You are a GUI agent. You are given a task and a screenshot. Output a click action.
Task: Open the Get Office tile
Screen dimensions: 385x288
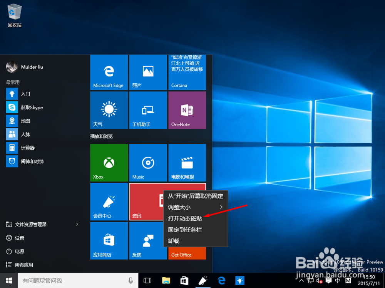187,254
